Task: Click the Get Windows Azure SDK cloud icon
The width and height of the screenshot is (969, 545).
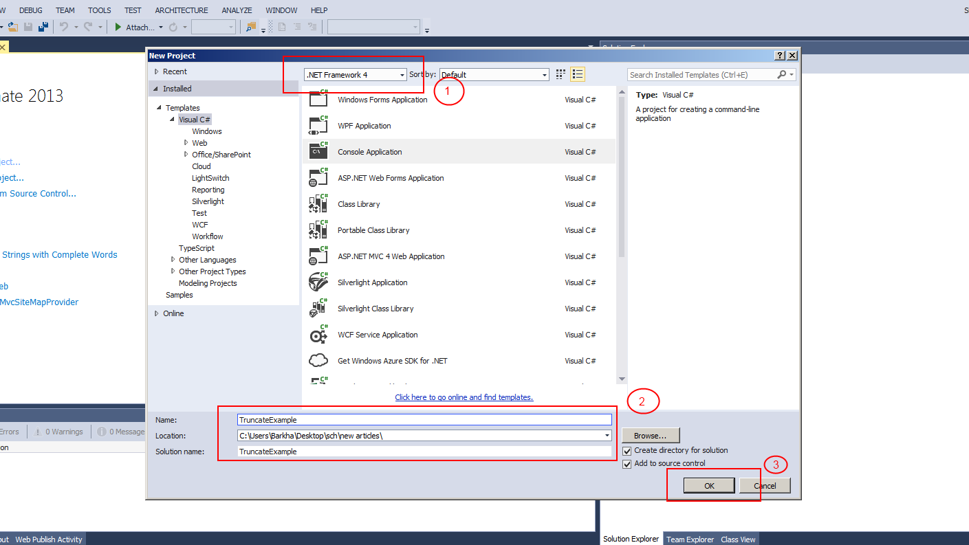Action: [318, 360]
